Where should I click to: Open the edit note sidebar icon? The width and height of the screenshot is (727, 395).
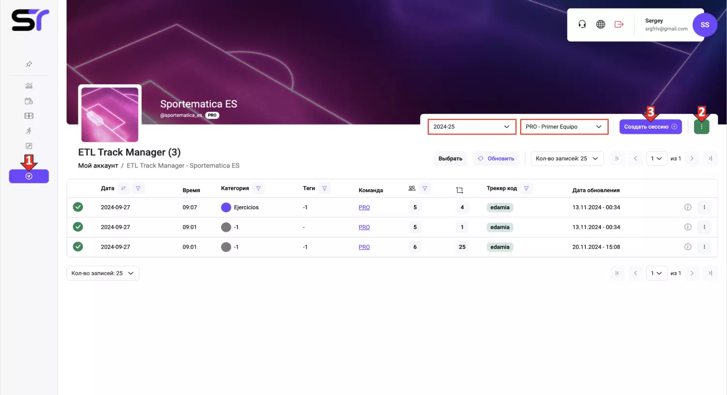click(29, 146)
